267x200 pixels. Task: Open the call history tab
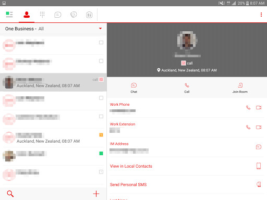74,15
